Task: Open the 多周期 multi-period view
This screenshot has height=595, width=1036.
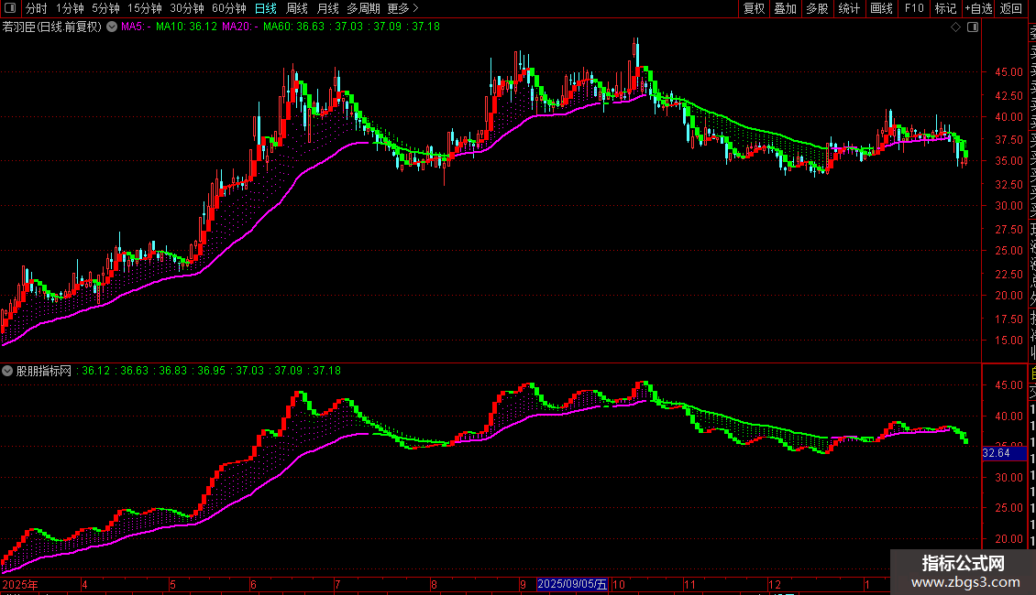Action: coord(363,8)
